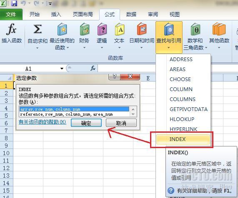
Task: Click the OK (确定) button in dialog
Action: pyautogui.click(x=86, y=123)
